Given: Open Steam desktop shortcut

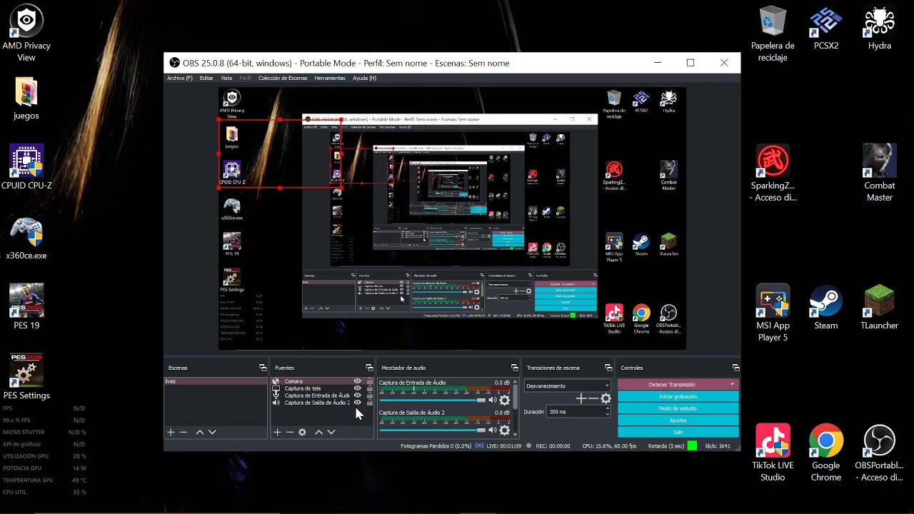Looking at the screenshot, I should click(x=826, y=308).
